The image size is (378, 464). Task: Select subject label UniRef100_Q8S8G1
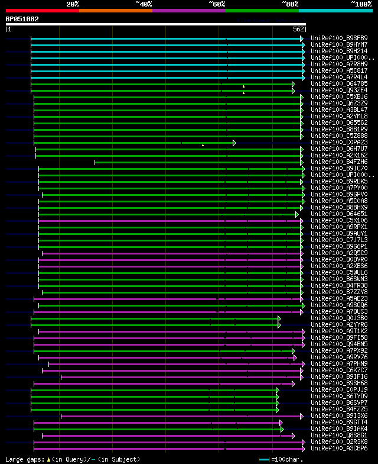(339, 436)
